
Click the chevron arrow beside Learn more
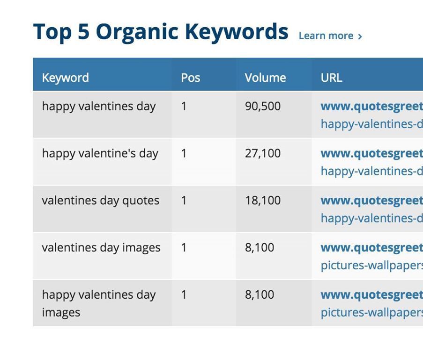point(360,36)
